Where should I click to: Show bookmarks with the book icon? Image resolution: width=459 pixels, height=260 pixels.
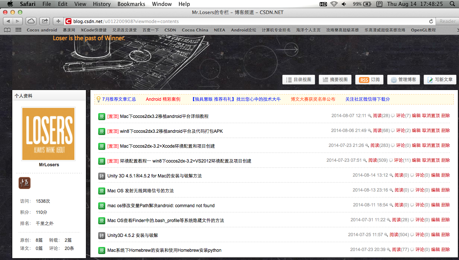tap(7, 30)
